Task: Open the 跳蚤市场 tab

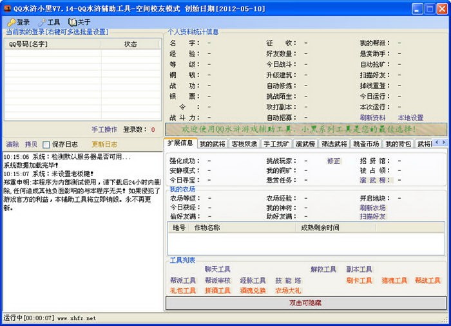Action: click(x=366, y=144)
